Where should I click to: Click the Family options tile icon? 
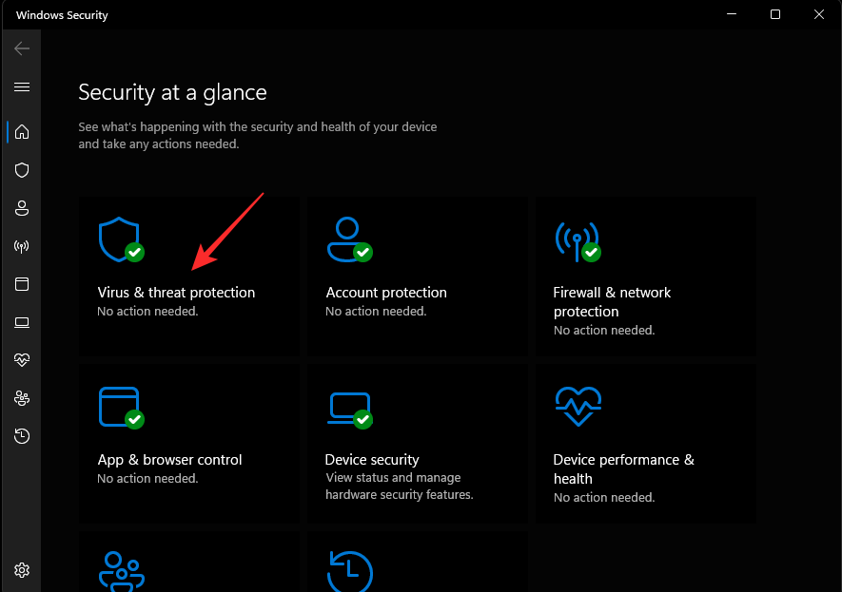(122, 570)
